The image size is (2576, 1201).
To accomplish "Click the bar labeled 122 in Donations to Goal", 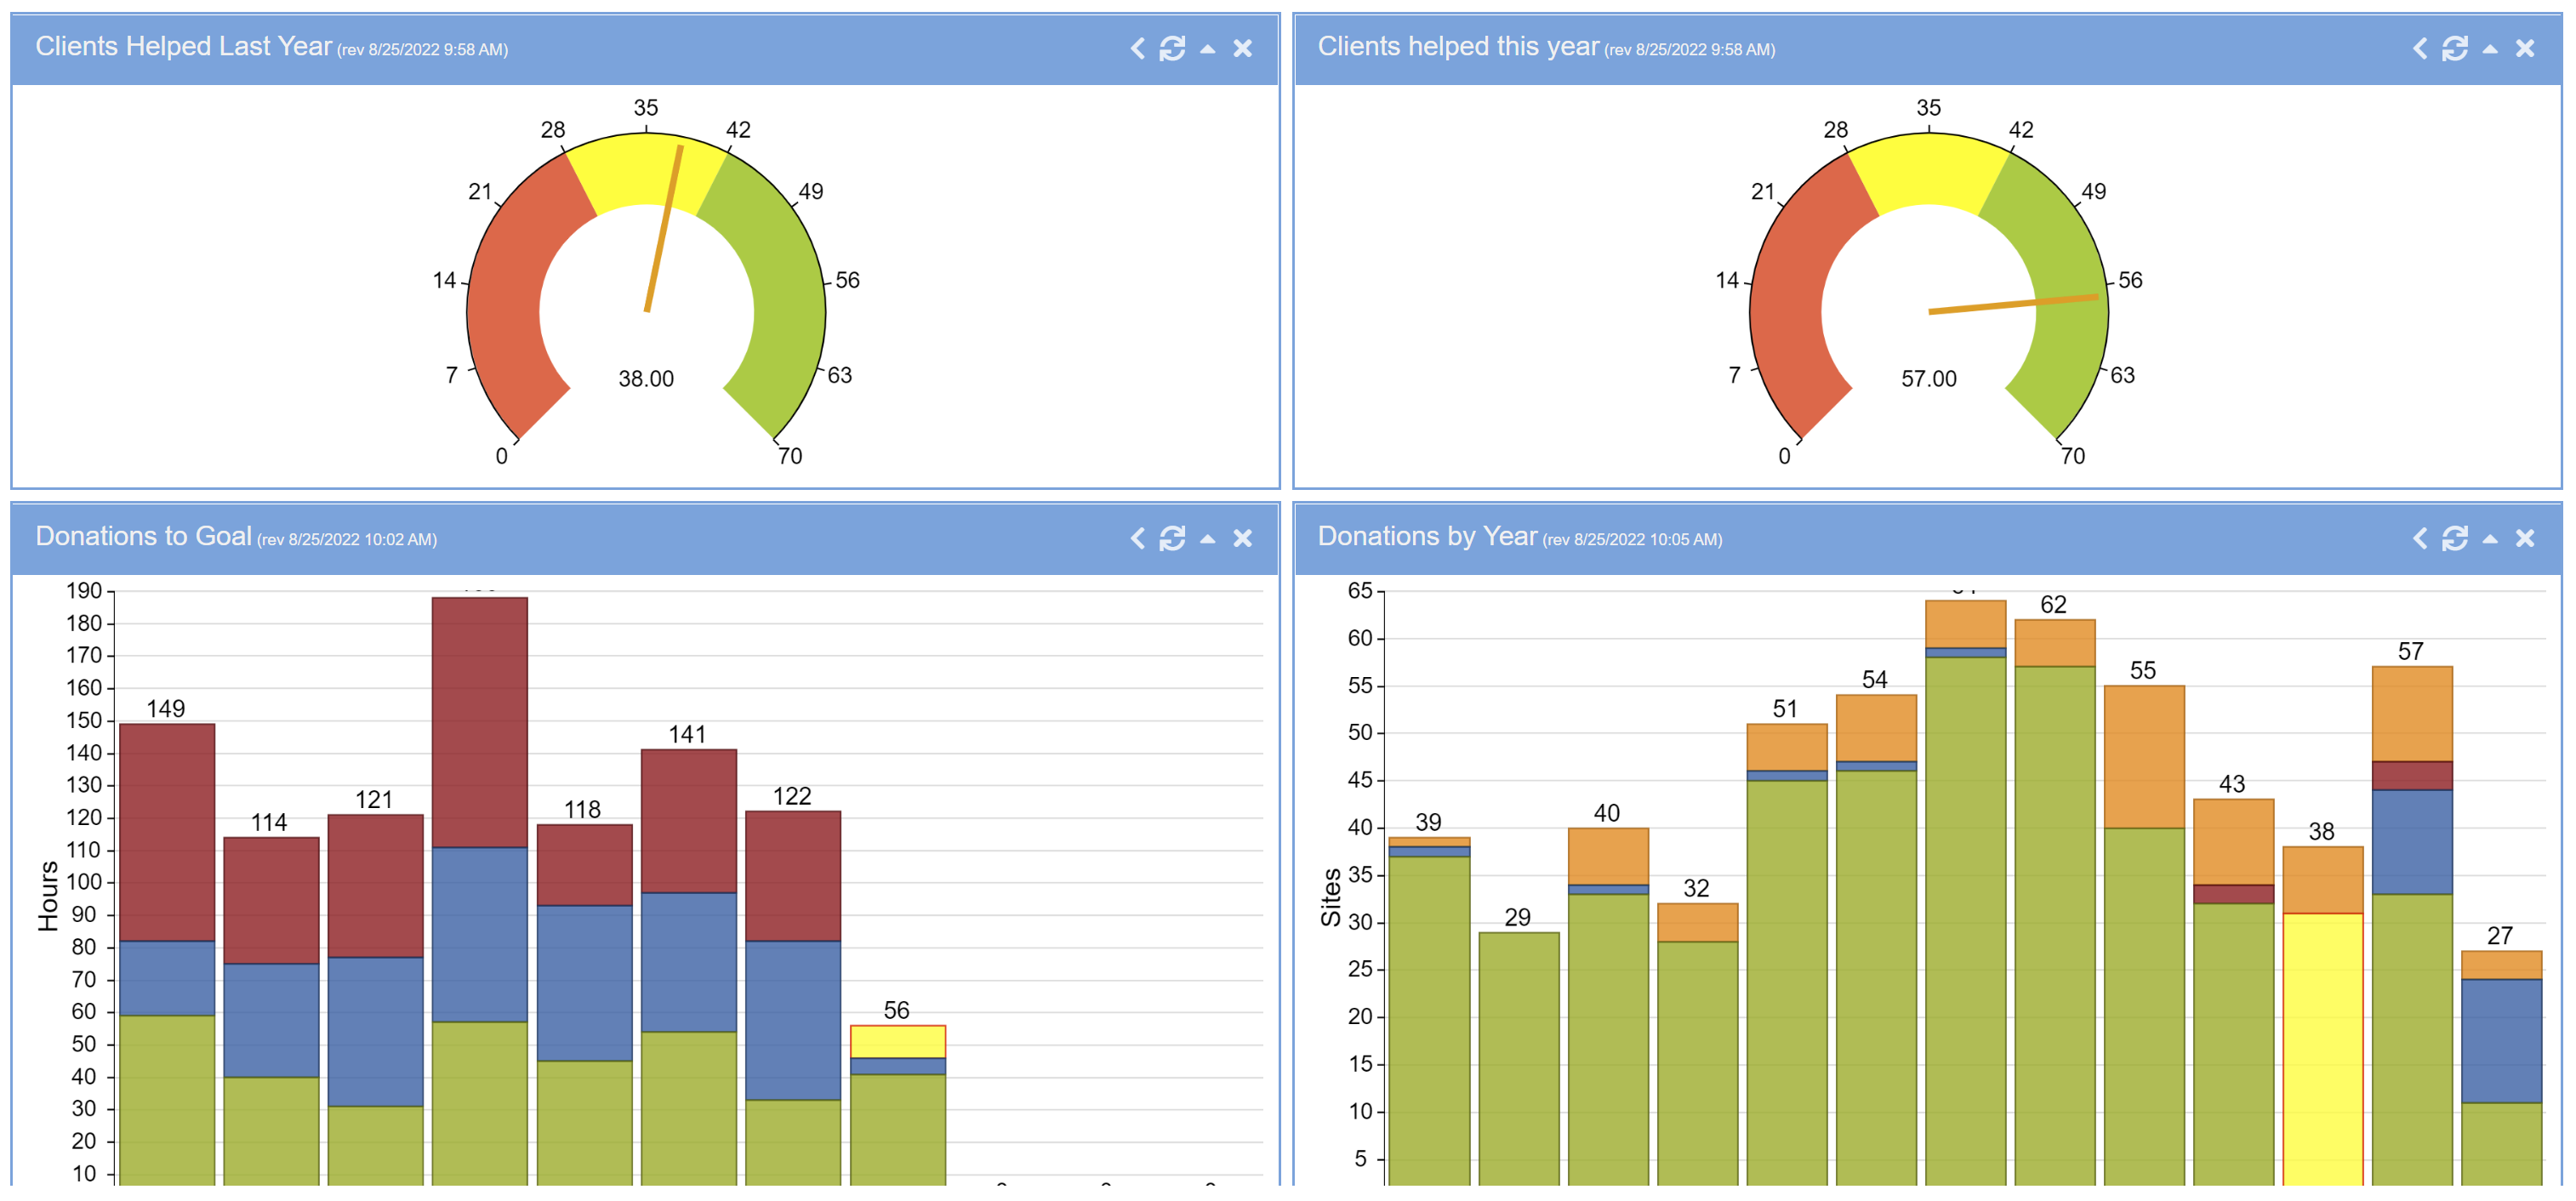I will (793, 998).
